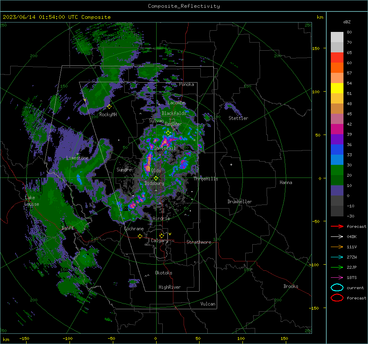
Task: Click the Didsbury label
Action: click(x=154, y=183)
